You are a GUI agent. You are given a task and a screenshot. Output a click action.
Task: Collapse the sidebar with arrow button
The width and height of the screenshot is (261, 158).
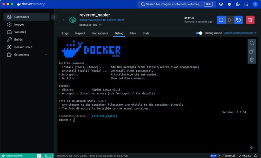click(x=54, y=17)
